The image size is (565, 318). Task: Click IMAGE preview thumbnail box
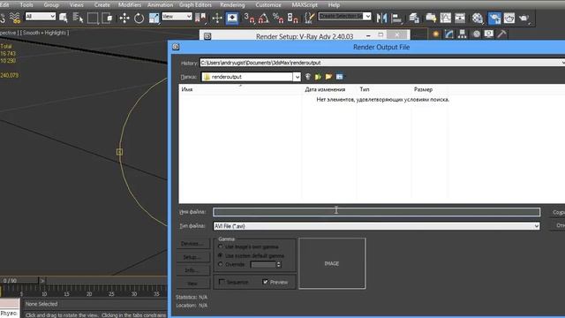coord(332,263)
